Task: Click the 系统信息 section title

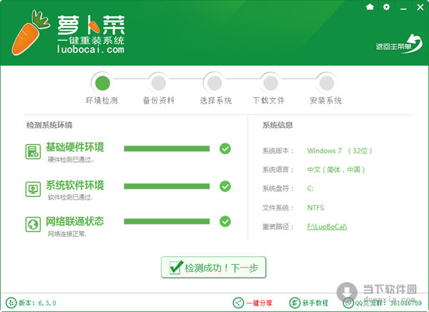Action: point(277,125)
